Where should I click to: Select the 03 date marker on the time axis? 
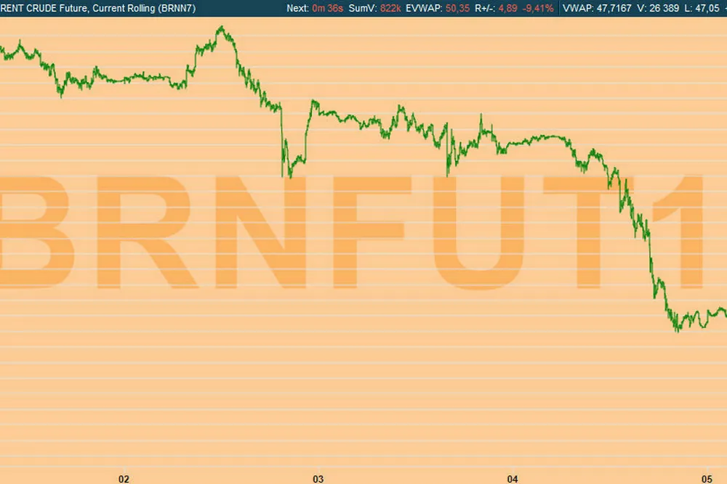click(x=318, y=478)
